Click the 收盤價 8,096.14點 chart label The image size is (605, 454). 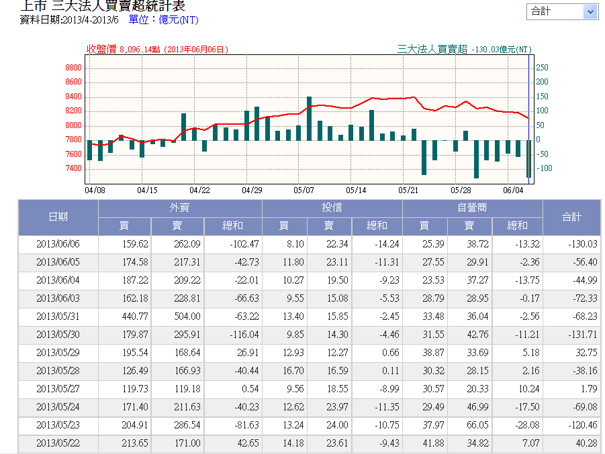(x=157, y=50)
